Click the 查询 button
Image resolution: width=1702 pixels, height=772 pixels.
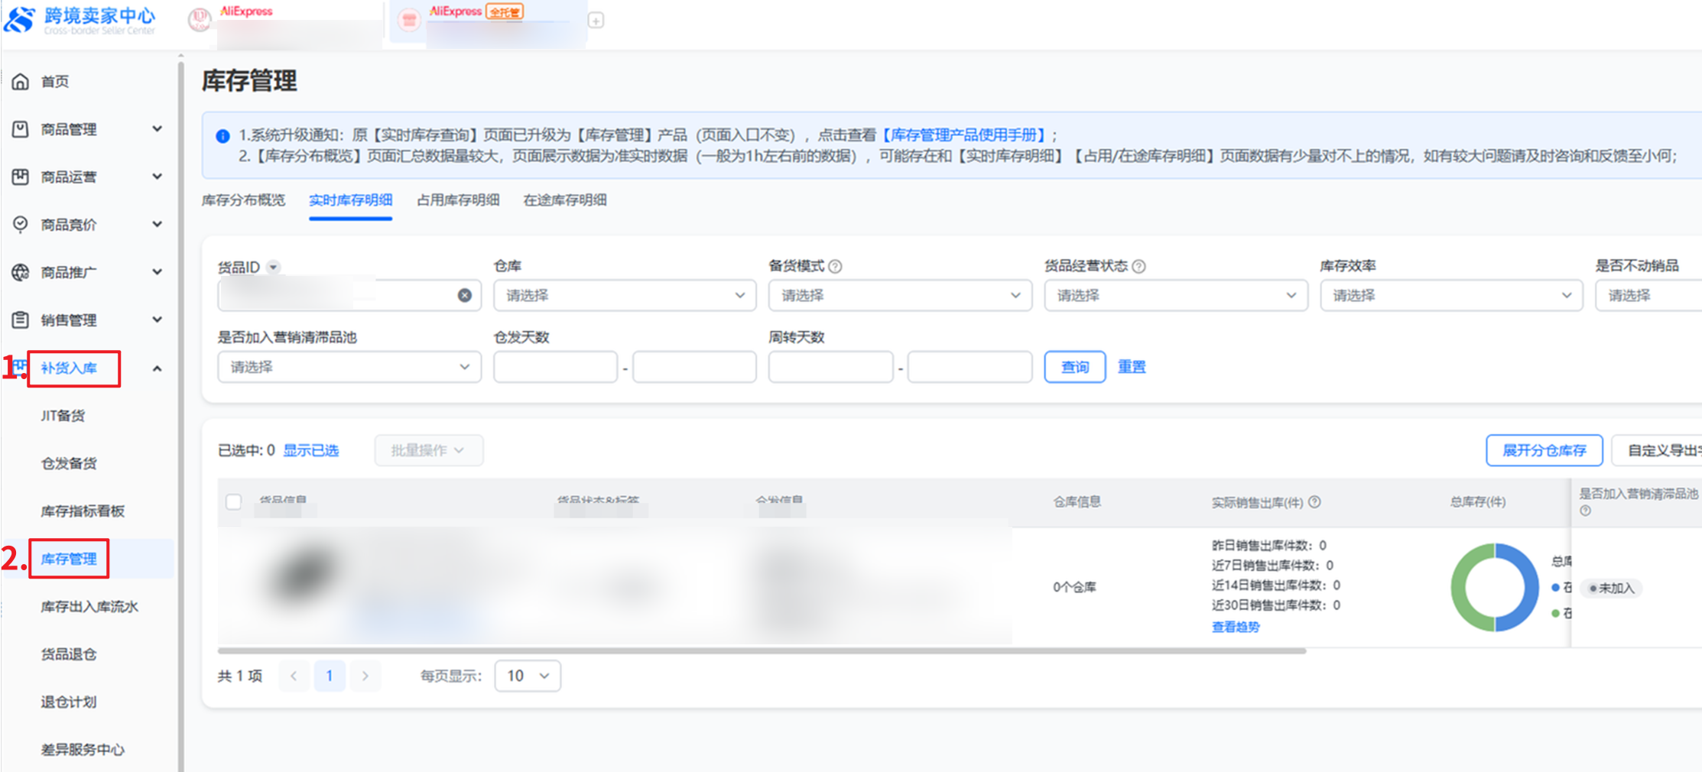[1074, 367]
